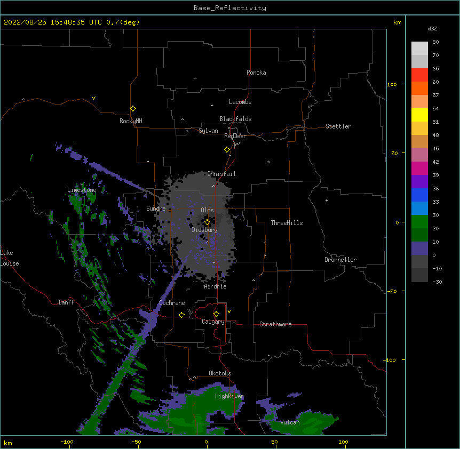Click the Okotoks label

[x=220, y=373]
